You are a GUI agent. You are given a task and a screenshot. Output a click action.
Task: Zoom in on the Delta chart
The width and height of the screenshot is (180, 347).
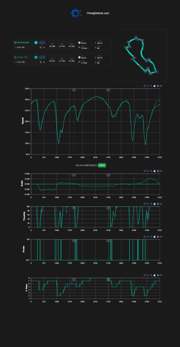(x=145, y=171)
